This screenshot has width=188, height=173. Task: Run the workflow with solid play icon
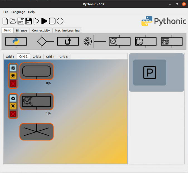[44, 21]
